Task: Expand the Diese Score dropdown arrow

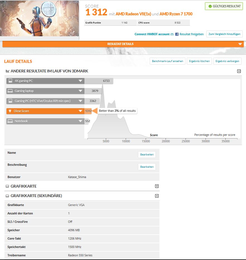Action: [x=80, y=111]
